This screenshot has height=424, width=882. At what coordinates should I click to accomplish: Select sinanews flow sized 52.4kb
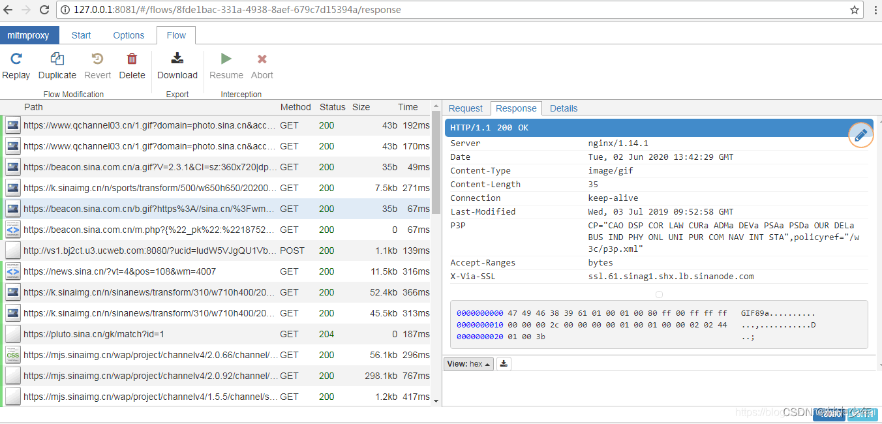click(217, 292)
